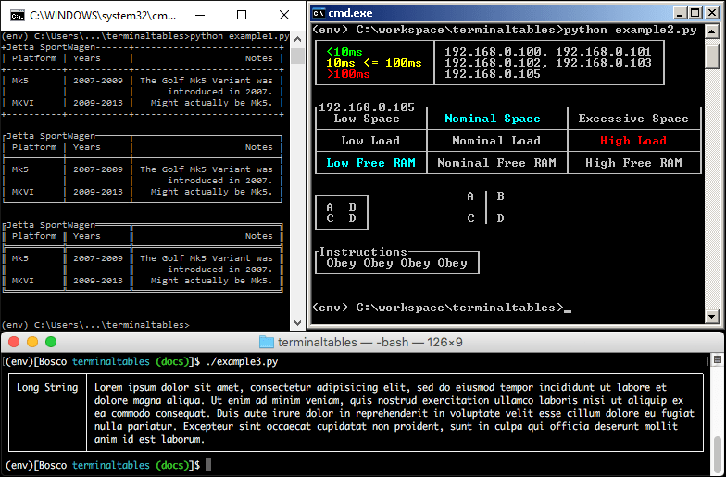Close the left C:\WINDOWS\system32 console

(x=283, y=15)
